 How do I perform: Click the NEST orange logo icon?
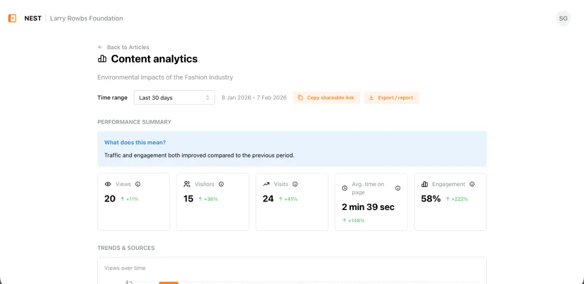12,19
